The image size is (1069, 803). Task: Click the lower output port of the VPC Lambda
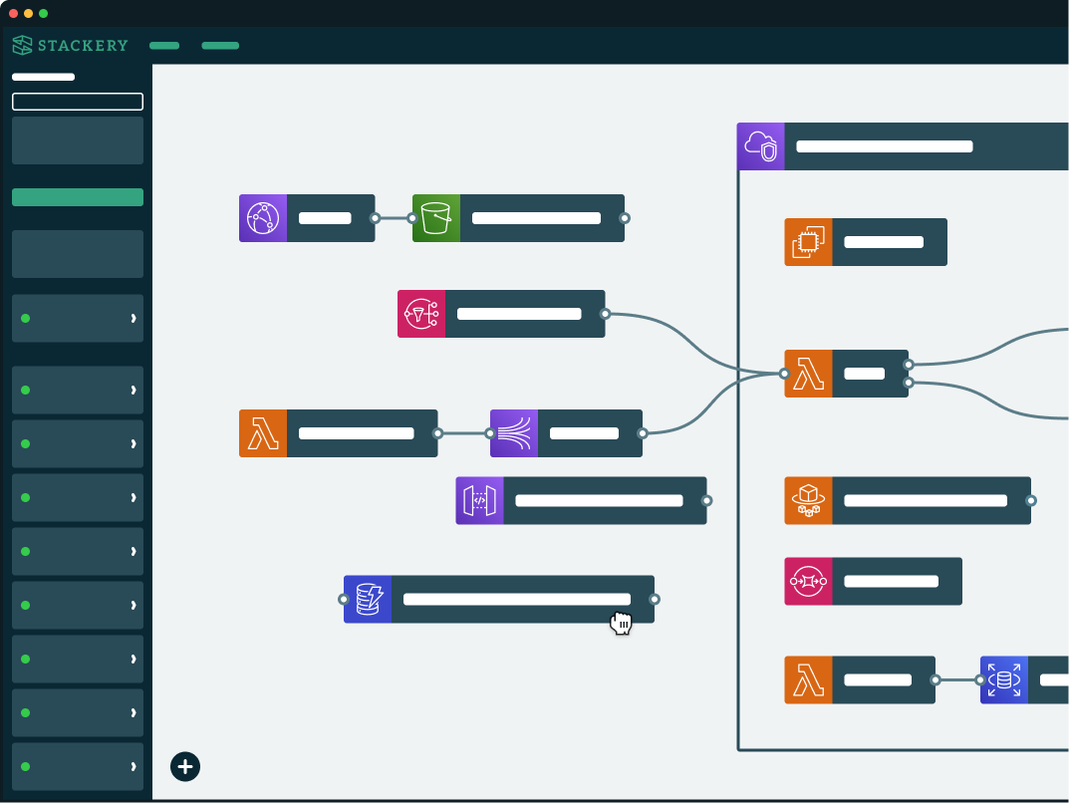(x=909, y=384)
